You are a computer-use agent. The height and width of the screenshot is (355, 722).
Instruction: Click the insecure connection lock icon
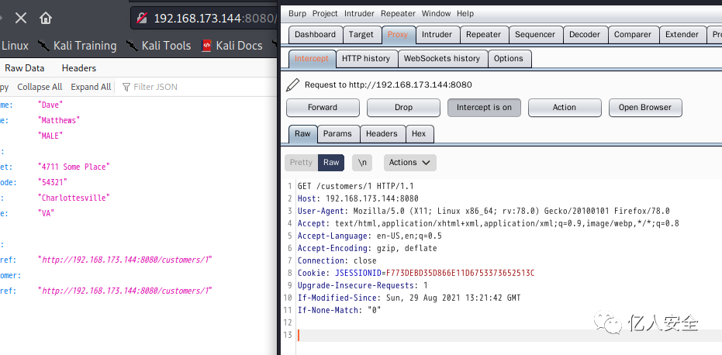coord(142,19)
